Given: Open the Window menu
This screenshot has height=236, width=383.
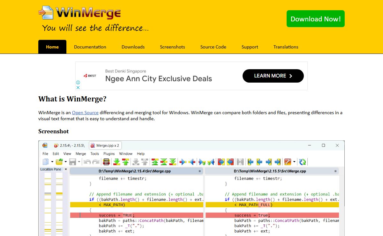Looking at the screenshot, I should (x=126, y=154).
